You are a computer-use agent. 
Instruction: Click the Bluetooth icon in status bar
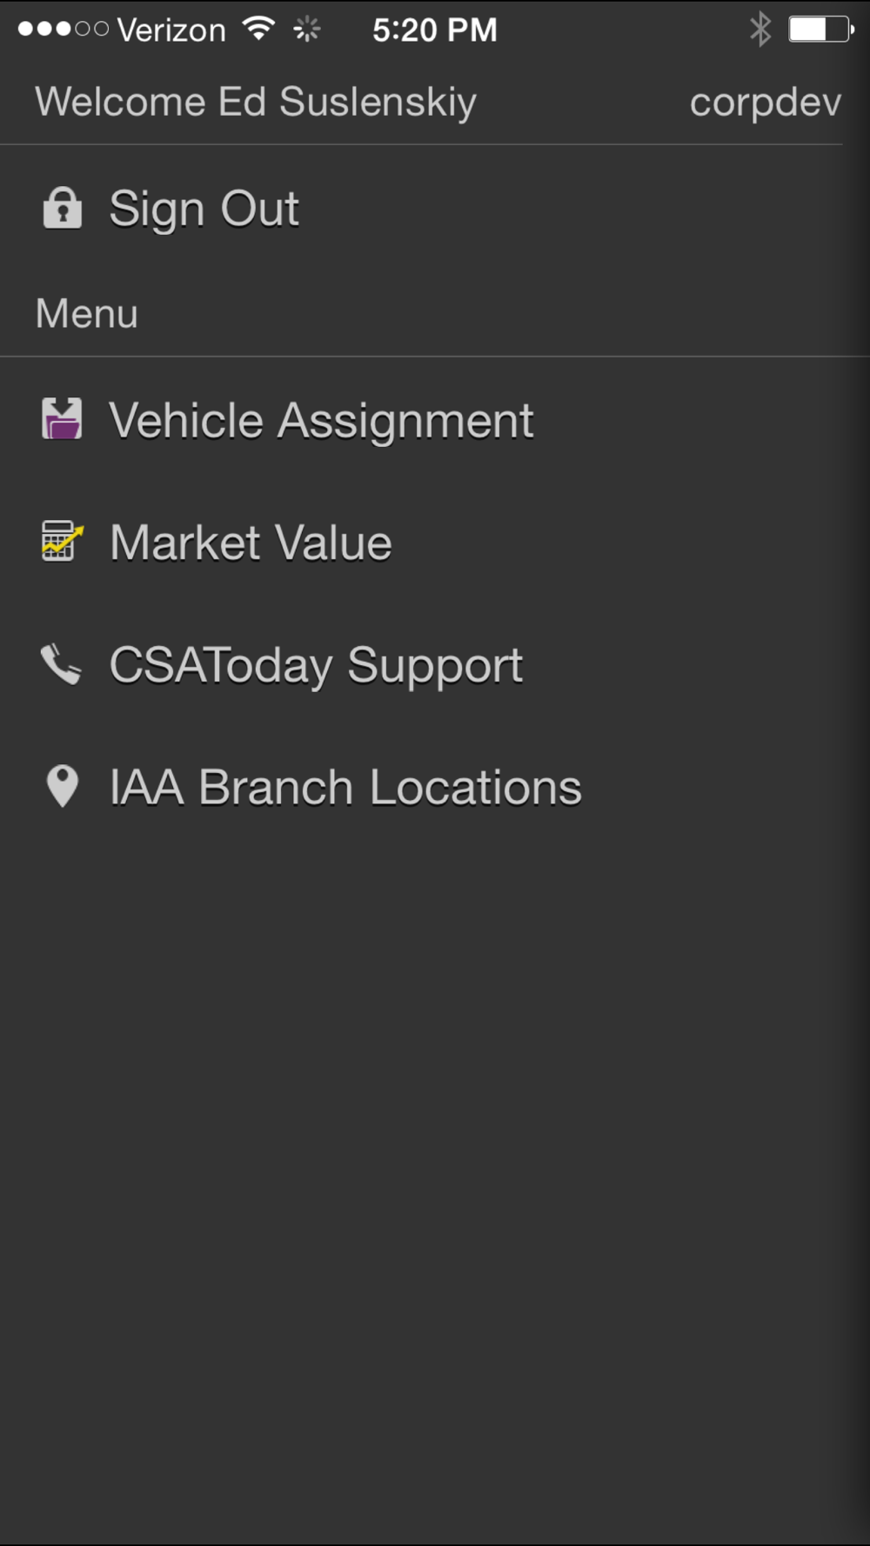coord(760,30)
